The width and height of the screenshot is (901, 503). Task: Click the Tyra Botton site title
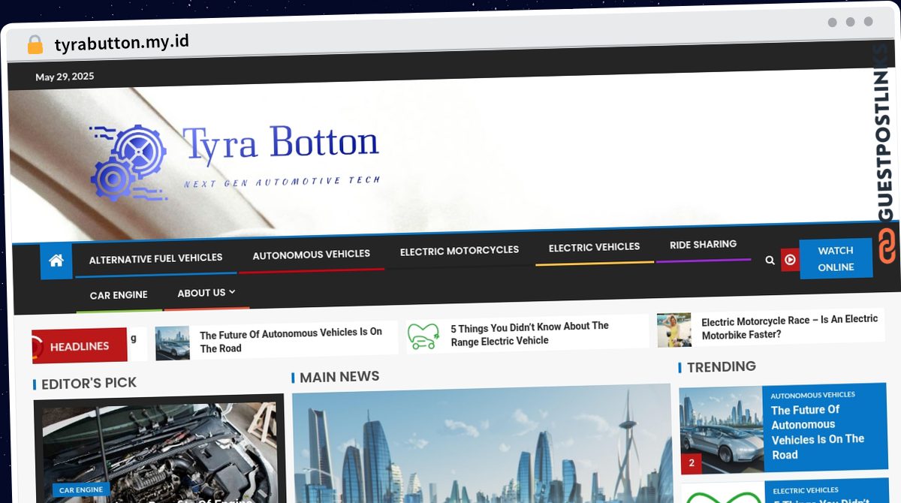(x=281, y=143)
